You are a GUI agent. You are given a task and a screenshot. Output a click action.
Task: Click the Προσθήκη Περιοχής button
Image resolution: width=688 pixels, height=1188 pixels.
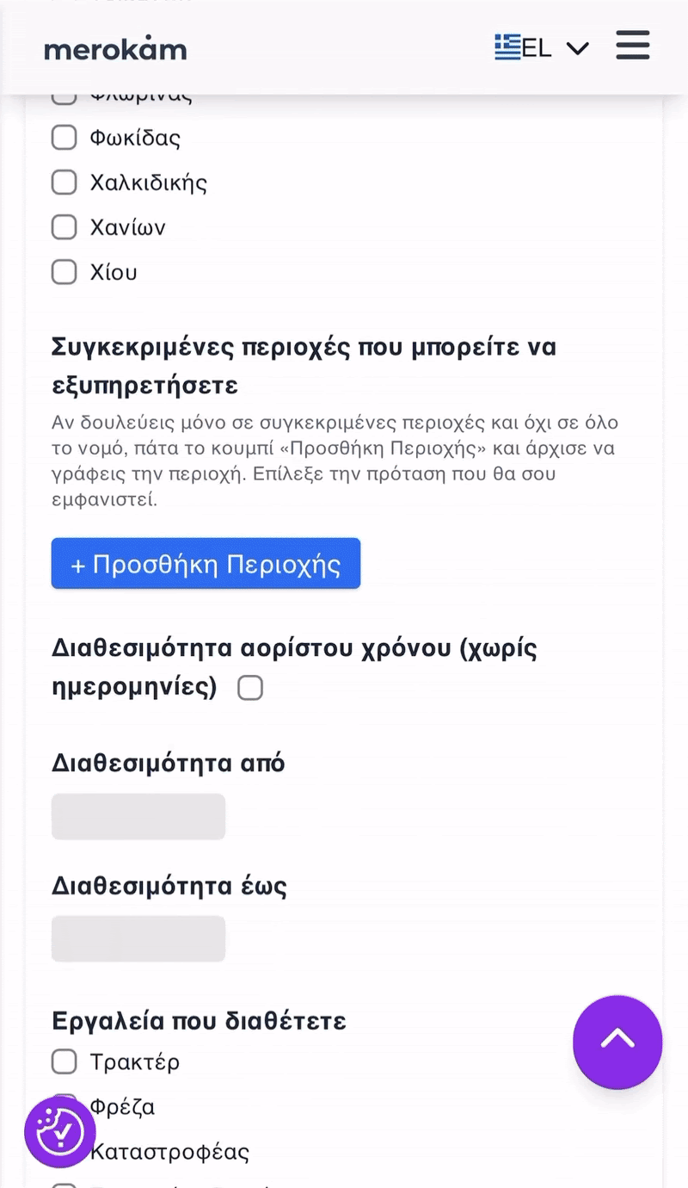point(206,563)
